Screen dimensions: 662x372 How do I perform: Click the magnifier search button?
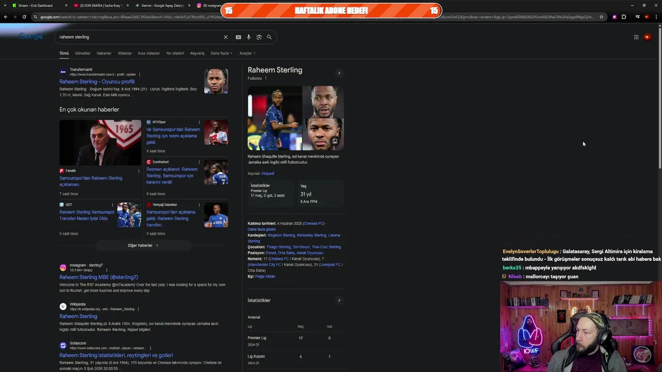pos(269,37)
